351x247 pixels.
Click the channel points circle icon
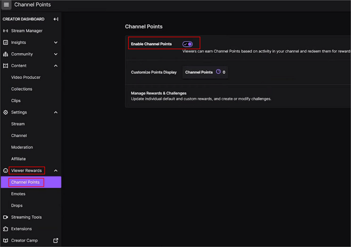218,72
